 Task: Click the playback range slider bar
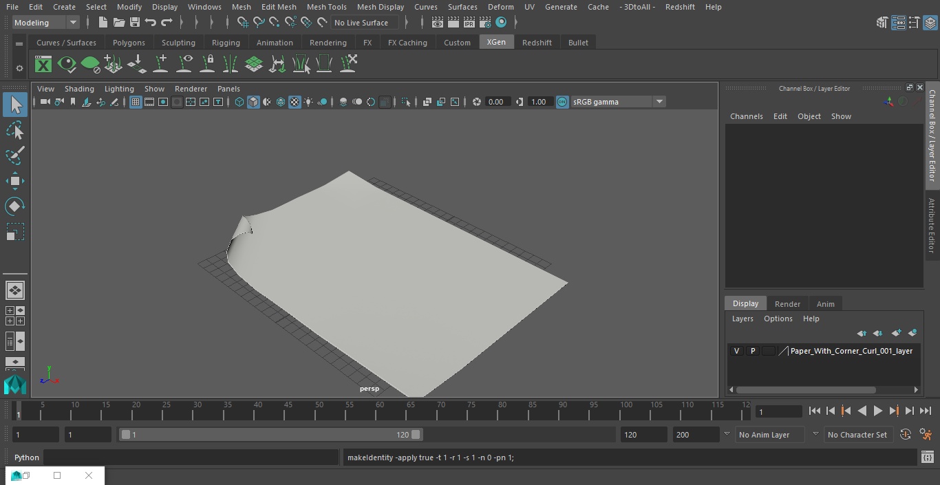click(x=270, y=435)
